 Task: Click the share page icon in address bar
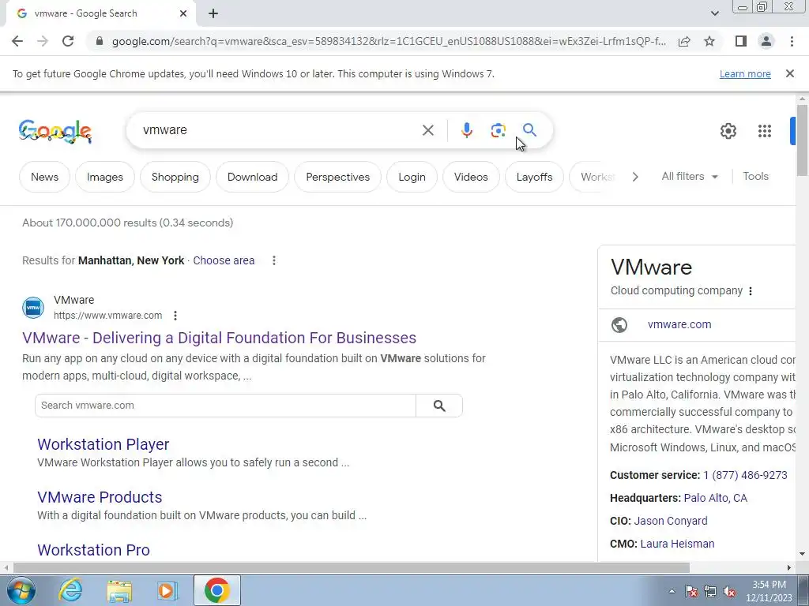click(x=684, y=41)
